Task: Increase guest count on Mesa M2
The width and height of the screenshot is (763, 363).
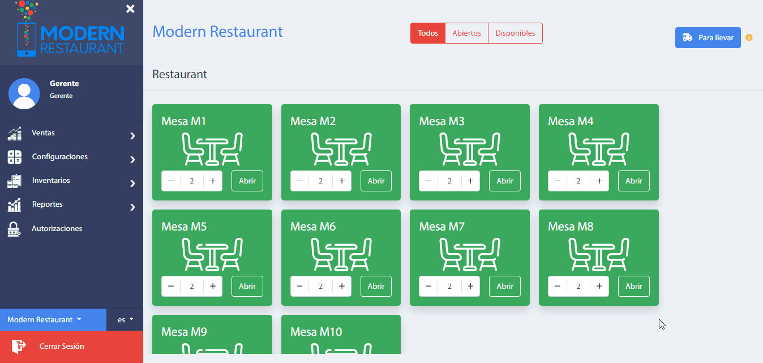Action: [342, 181]
